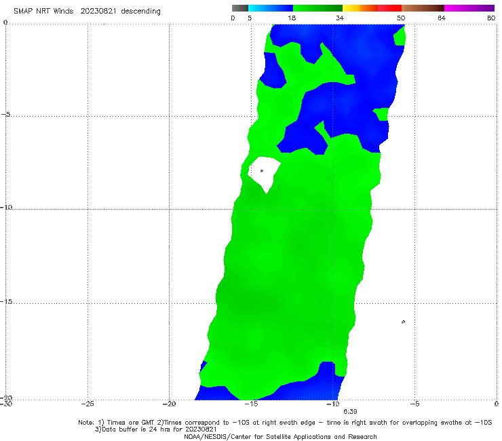This screenshot has width=502, height=441.
Task: Click the longitude axis label '-30'
Action: pyautogui.click(x=6, y=404)
